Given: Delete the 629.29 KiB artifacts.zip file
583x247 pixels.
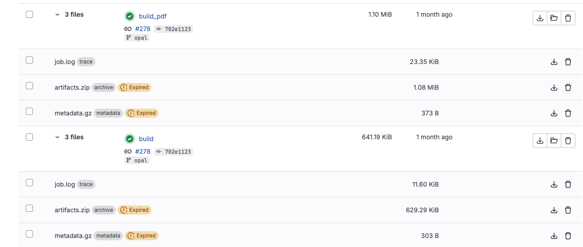Looking at the screenshot, I should tap(568, 210).
